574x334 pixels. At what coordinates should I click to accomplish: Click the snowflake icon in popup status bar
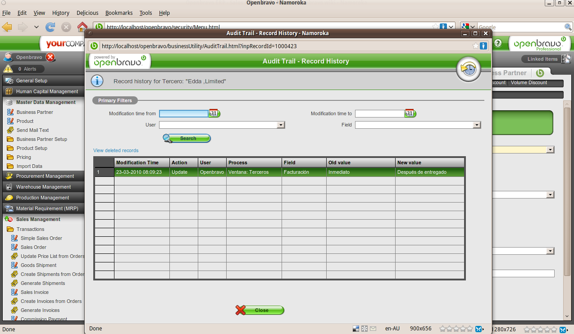pos(364,329)
